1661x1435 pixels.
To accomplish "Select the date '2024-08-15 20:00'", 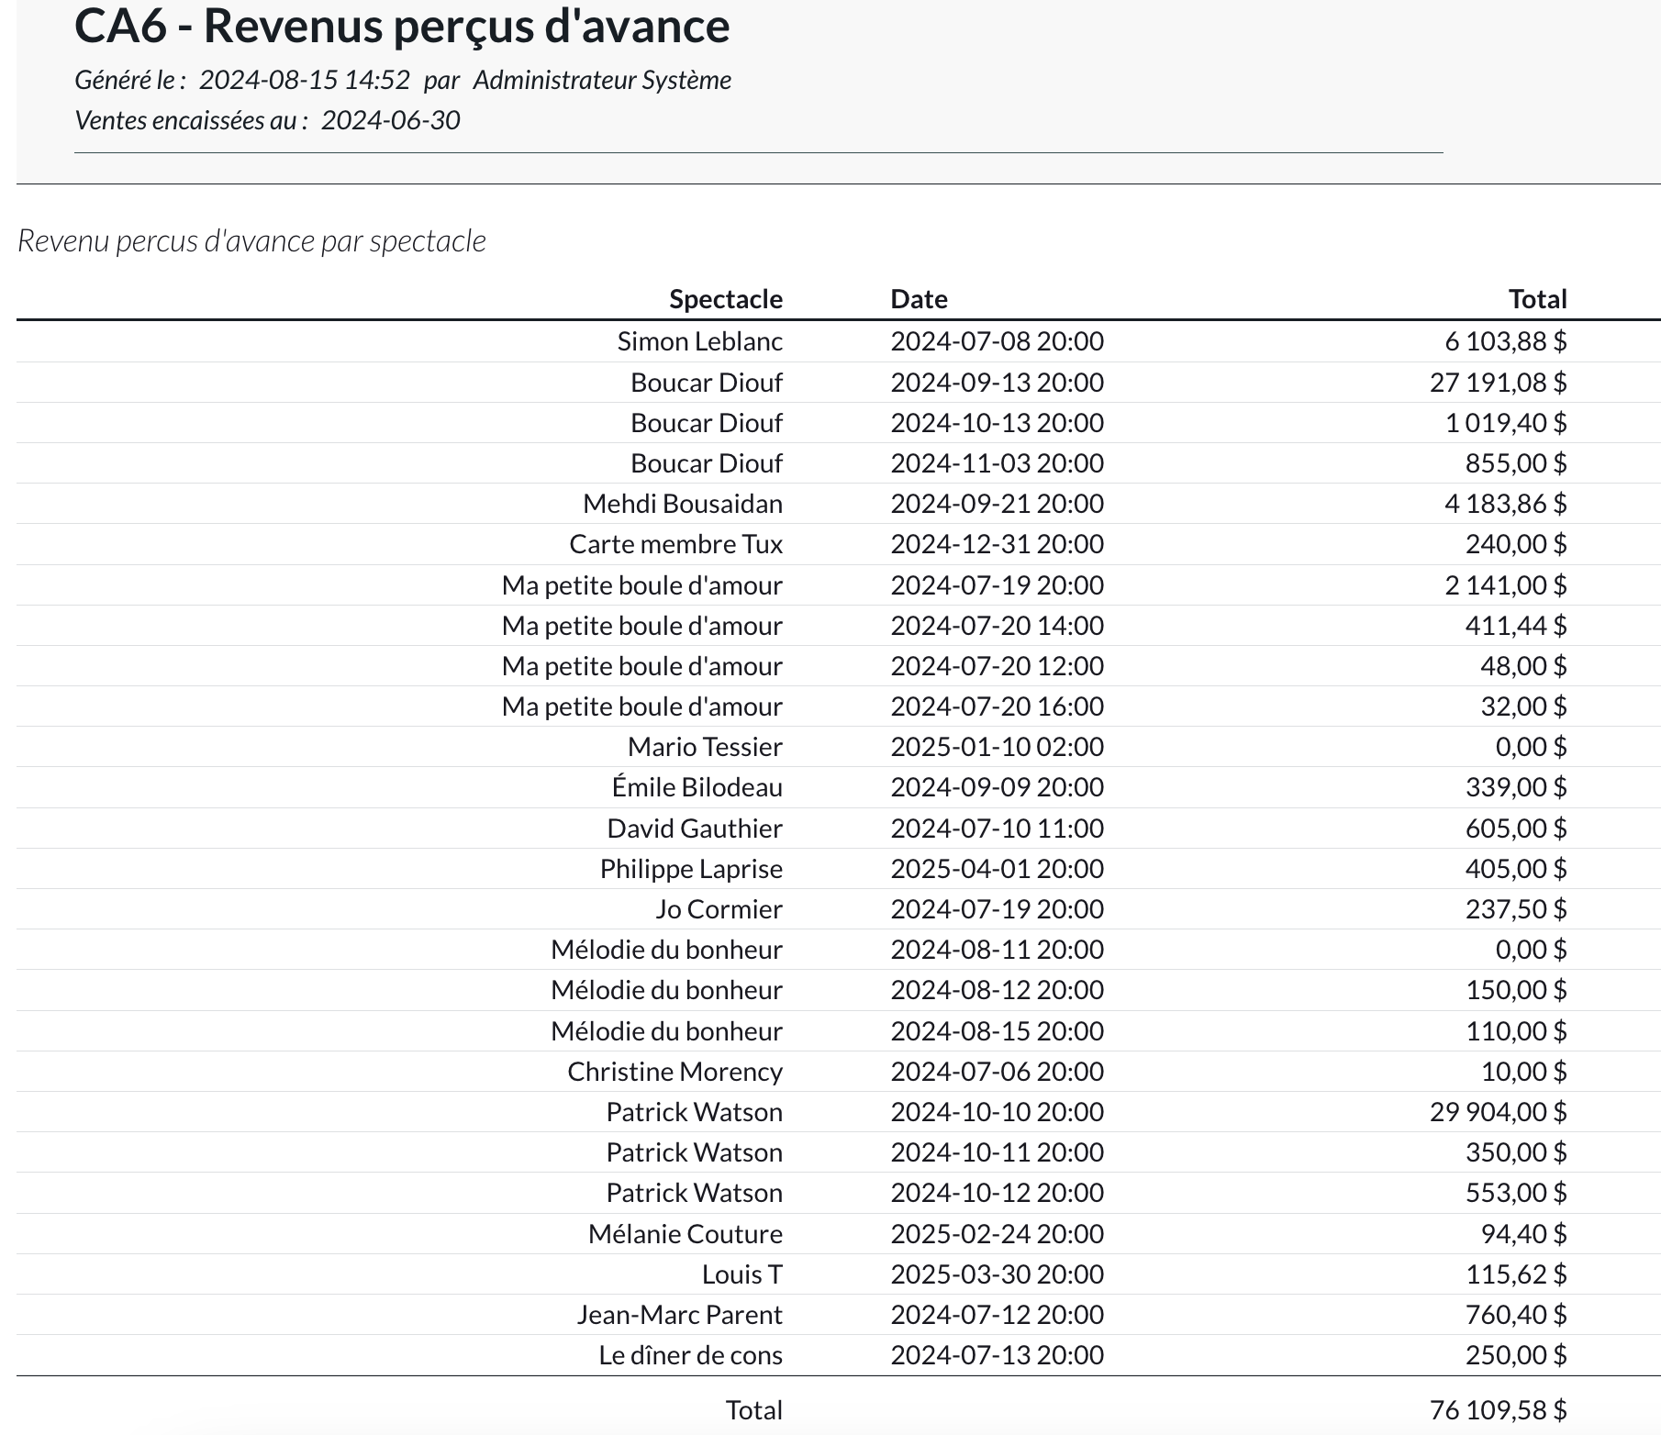I will 997,1031.
